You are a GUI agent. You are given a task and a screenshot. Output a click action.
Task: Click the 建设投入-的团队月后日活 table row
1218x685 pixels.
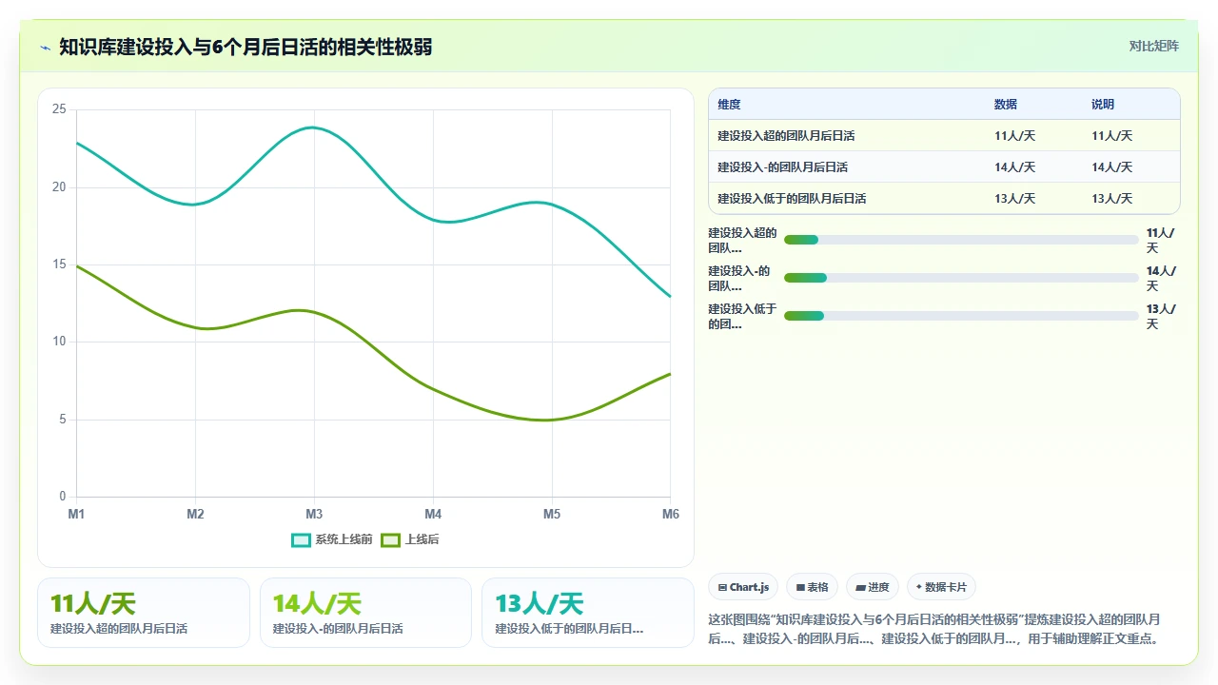[x=944, y=166]
